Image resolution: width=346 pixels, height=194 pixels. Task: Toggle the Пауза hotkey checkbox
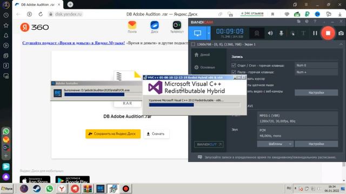pyautogui.click(x=234, y=72)
